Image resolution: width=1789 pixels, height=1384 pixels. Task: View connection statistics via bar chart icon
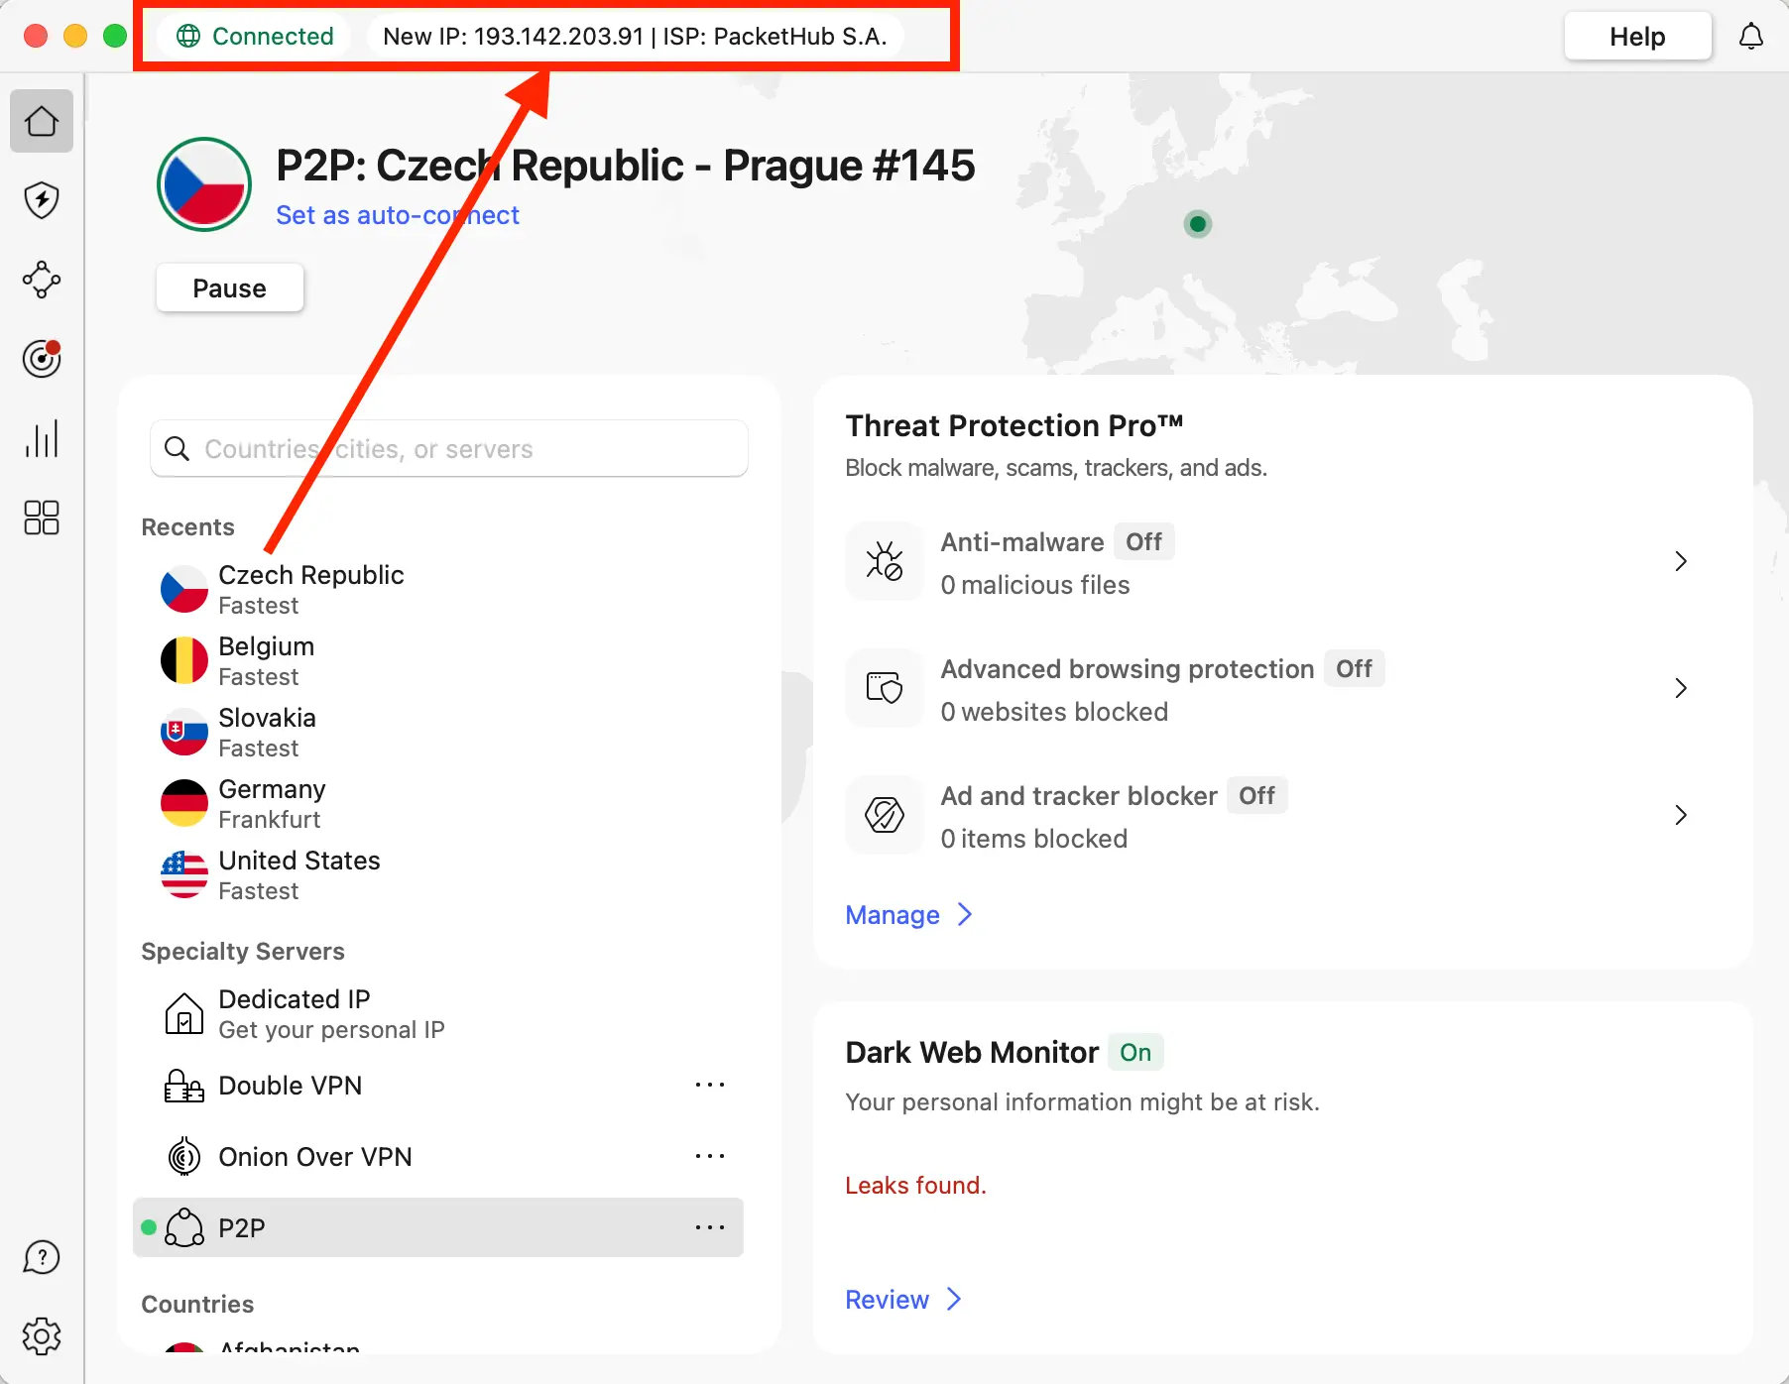(41, 438)
